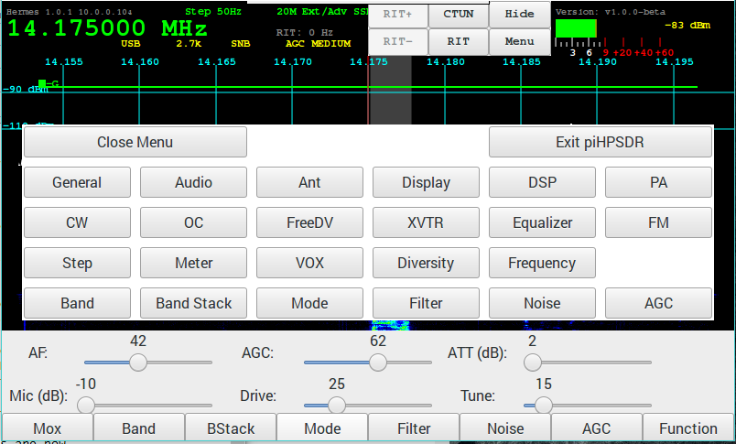Click the AF volume slider handle
The width and height of the screenshot is (736, 444).
click(138, 363)
